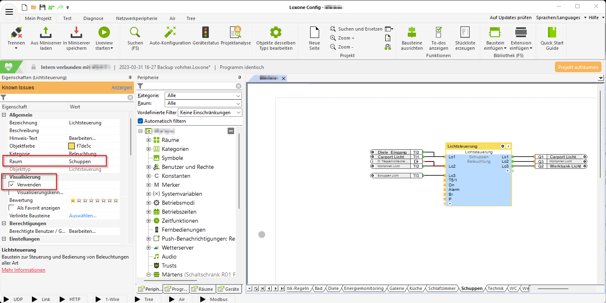Click the Projekt aufräumen button
The image size is (606, 303).
(x=578, y=67)
